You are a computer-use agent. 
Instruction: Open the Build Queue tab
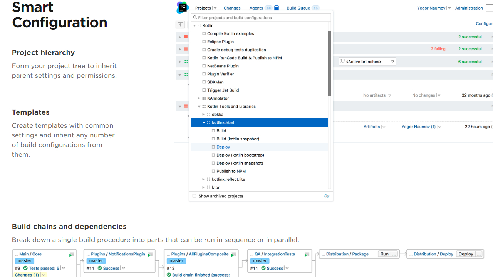click(x=298, y=8)
